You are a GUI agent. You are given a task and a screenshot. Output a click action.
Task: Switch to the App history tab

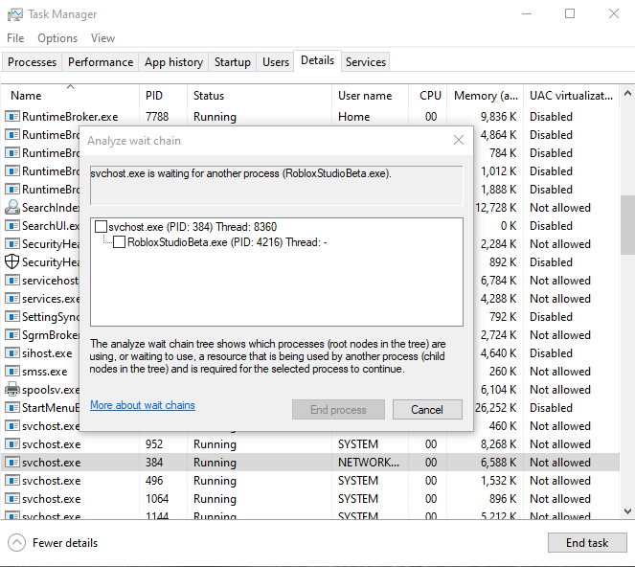click(173, 62)
